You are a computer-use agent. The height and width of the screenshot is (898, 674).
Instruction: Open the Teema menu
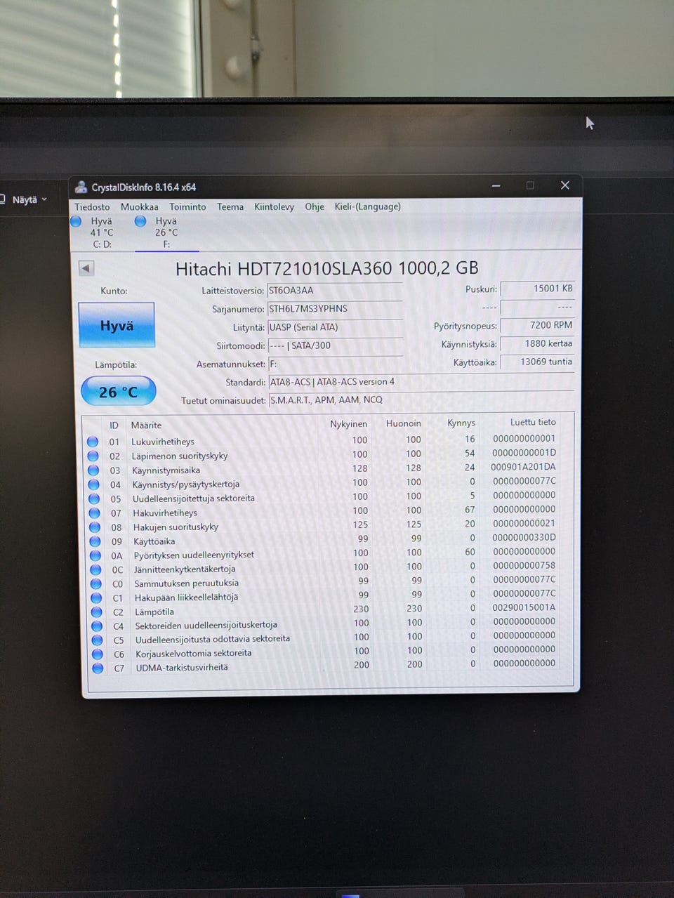[x=230, y=207]
